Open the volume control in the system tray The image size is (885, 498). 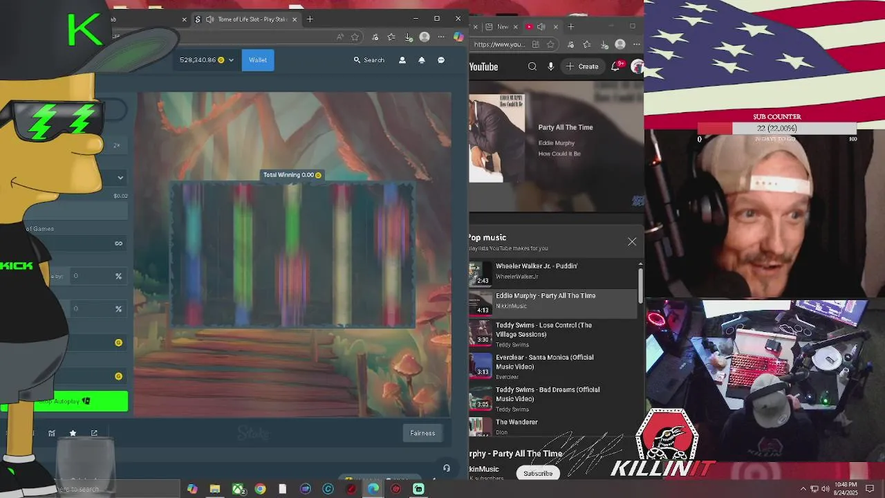[825, 489]
